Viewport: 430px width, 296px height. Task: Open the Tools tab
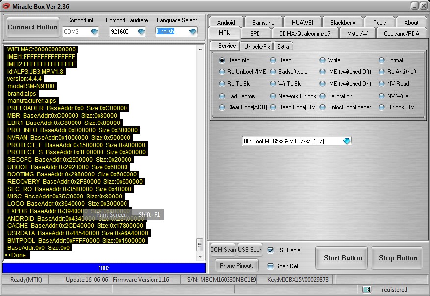(x=379, y=22)
